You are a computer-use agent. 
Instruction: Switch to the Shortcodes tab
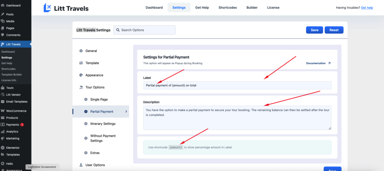coord(228,7)
